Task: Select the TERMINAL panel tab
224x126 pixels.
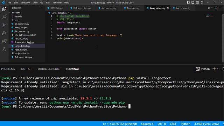Action: [72, 69]
